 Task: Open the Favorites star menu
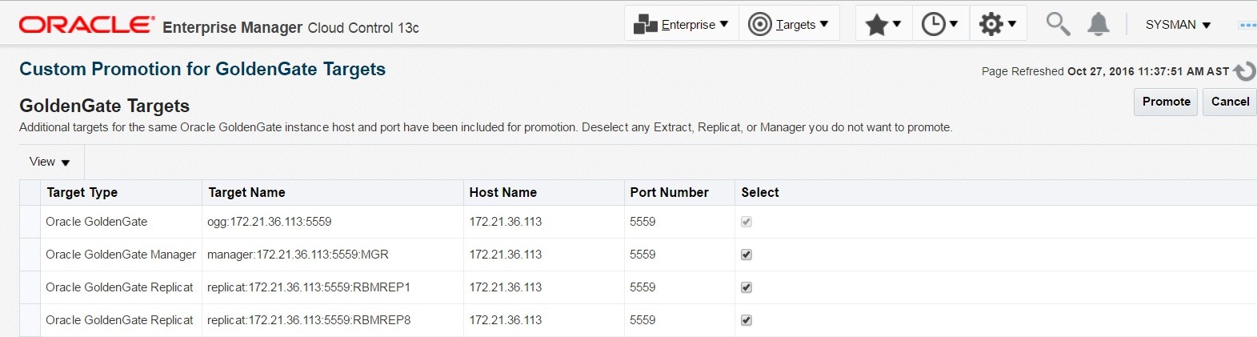[883, 25]
